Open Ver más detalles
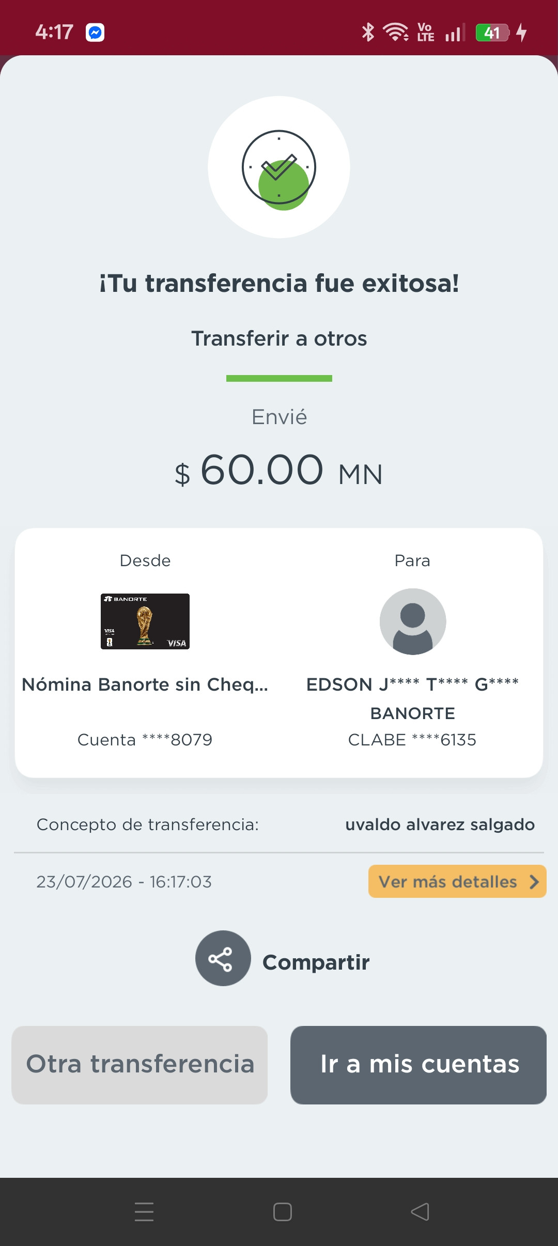Viewport: 558px width, 1246px height. click(457, 881)
